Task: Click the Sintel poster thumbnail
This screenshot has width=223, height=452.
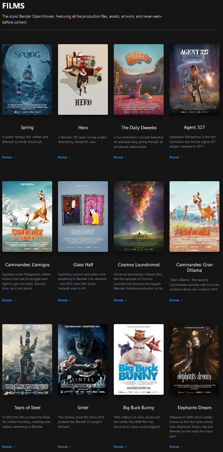Action: pos(83,359)
